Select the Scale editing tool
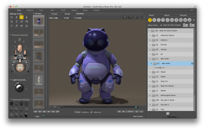The height and width of the screenshot is (130, 205). [12, 21]
